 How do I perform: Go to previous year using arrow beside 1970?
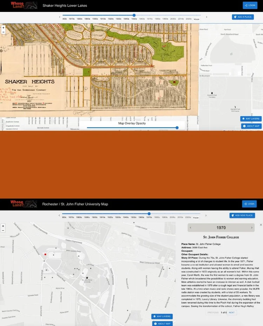190,228
